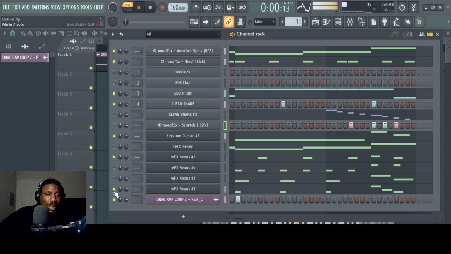
Task: Open the content library cart icon
Action: (x=419, y=22)
